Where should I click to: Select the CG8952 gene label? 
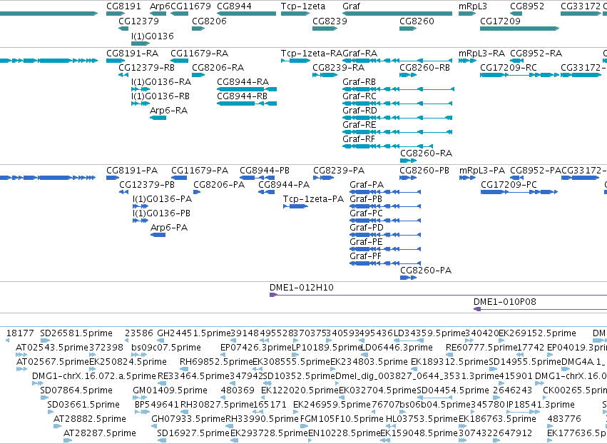click(x=527, y=6)
